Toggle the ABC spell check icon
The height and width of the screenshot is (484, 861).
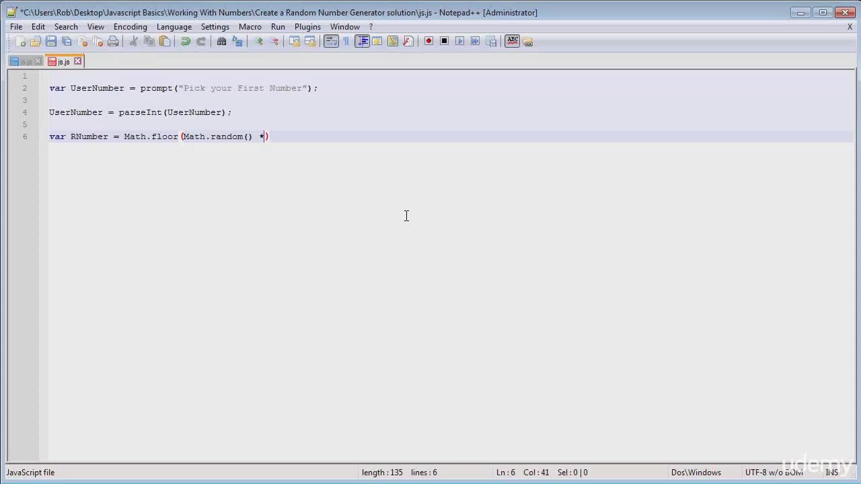[x=513, y=41]
